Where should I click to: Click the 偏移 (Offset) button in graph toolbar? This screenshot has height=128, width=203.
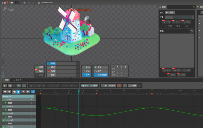94,86
